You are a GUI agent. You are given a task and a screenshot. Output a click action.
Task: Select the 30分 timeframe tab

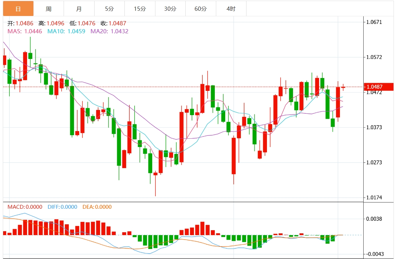click(x=170, y=9)
